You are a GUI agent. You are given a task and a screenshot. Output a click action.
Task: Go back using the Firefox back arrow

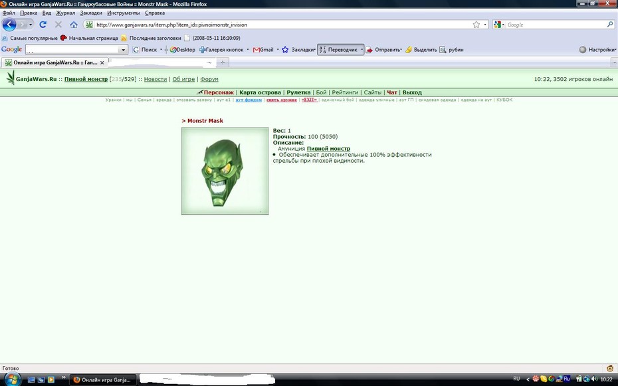click(9, 25)
